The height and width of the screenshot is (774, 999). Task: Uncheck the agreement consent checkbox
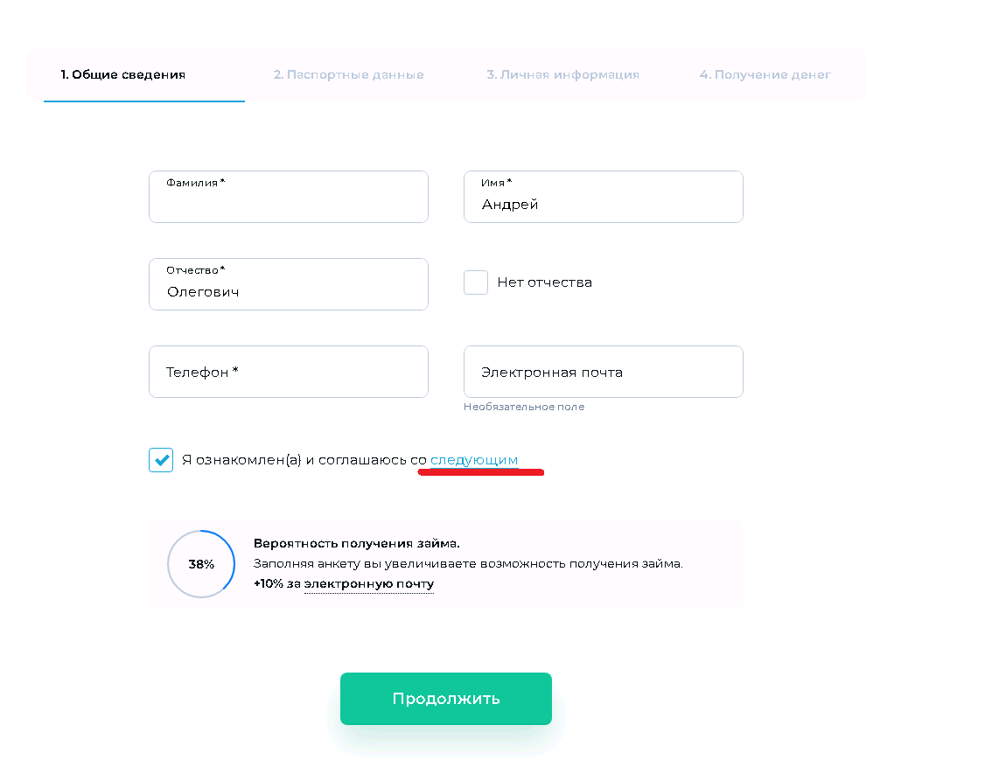[x=161, y=460]
